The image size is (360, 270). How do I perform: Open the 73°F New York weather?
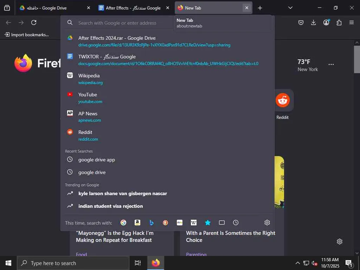click(308, 65)
